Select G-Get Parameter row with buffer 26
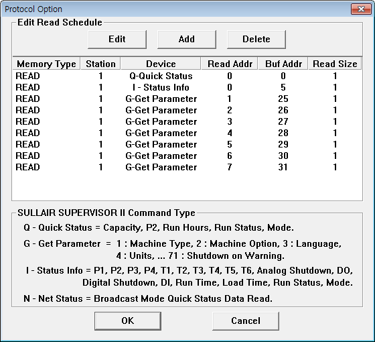375x342 pixels. coord(187,110)
